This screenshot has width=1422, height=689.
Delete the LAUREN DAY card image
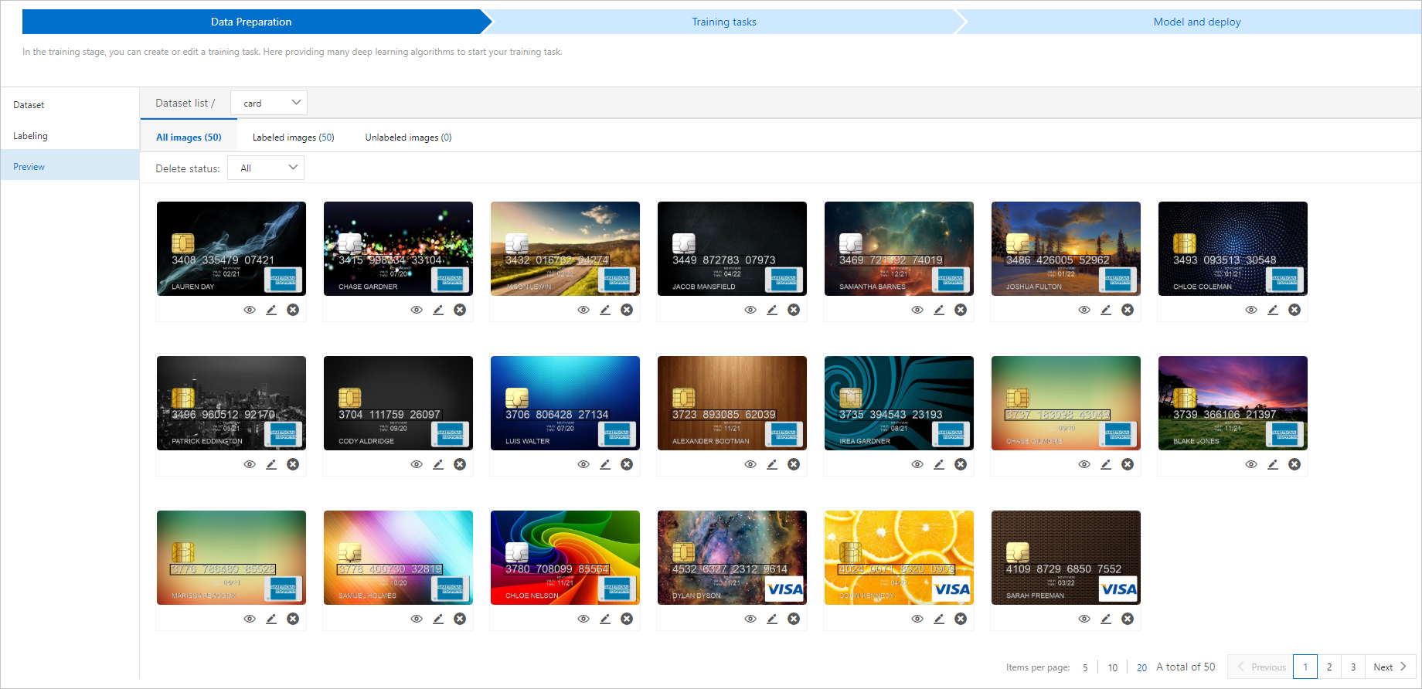tap(293, 310)
